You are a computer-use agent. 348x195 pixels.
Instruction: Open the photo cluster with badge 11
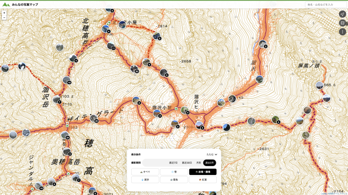pos(111,46)
